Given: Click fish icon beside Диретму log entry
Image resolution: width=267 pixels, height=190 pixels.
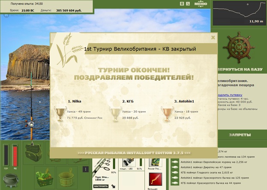Looking at the screenshot, I should click(175, 167).
